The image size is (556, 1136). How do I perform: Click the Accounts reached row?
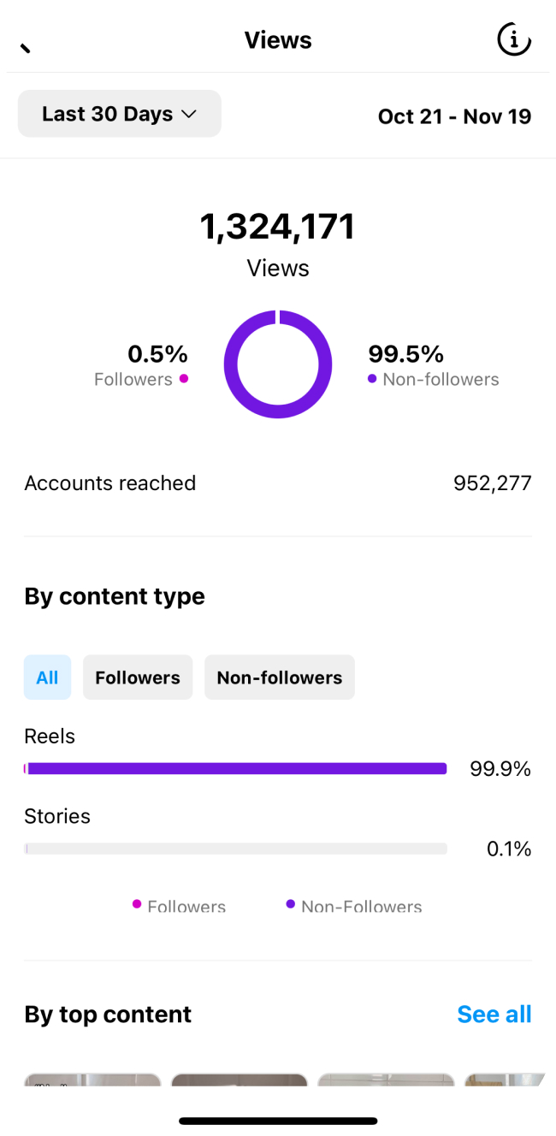click(278, 483)
